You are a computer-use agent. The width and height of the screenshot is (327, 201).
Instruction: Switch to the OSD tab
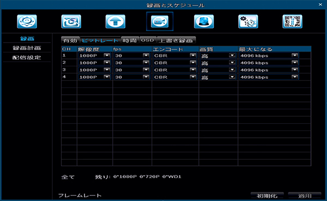click(148, 40)
